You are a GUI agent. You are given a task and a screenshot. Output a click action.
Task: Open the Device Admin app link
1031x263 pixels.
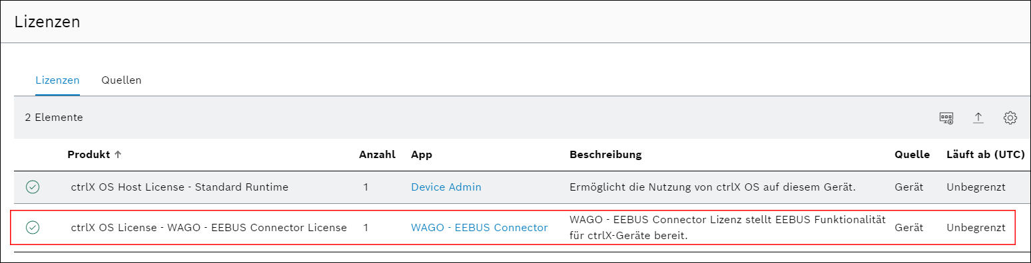pyautogui.click(x=446, y=187)
